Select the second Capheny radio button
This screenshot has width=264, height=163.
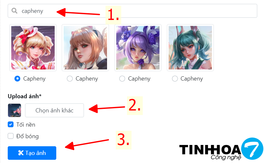[x=70, y=79]
